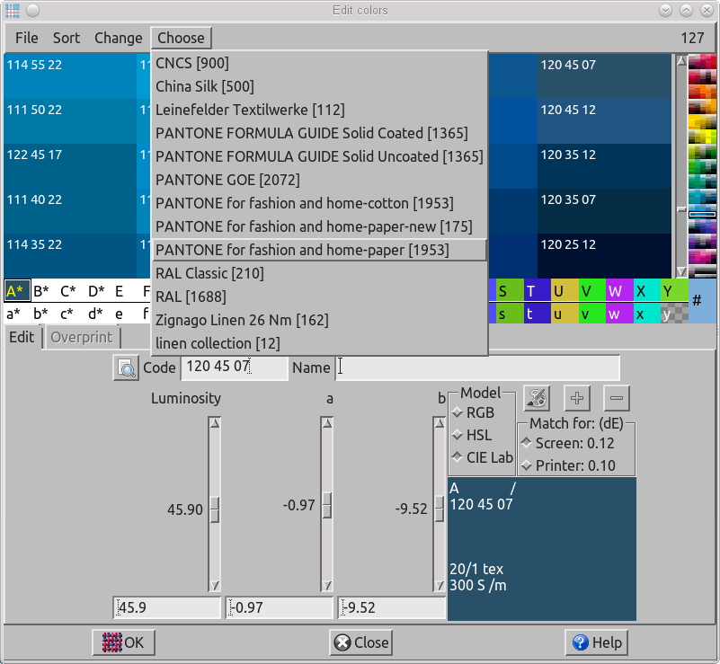Click the b value field showing -9.52
The image size is (720, 664).
pyautogui.click(x=392, y=607)
